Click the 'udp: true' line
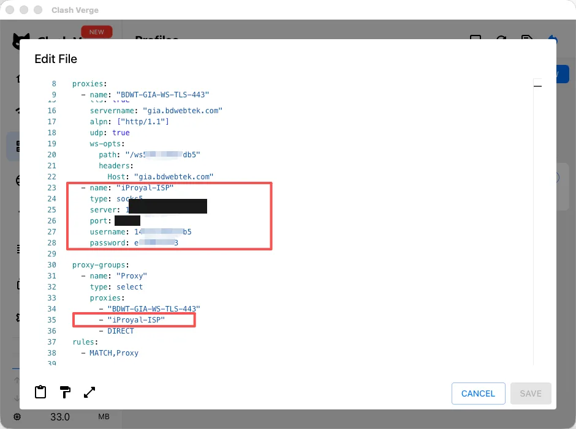 coord(110,132)
